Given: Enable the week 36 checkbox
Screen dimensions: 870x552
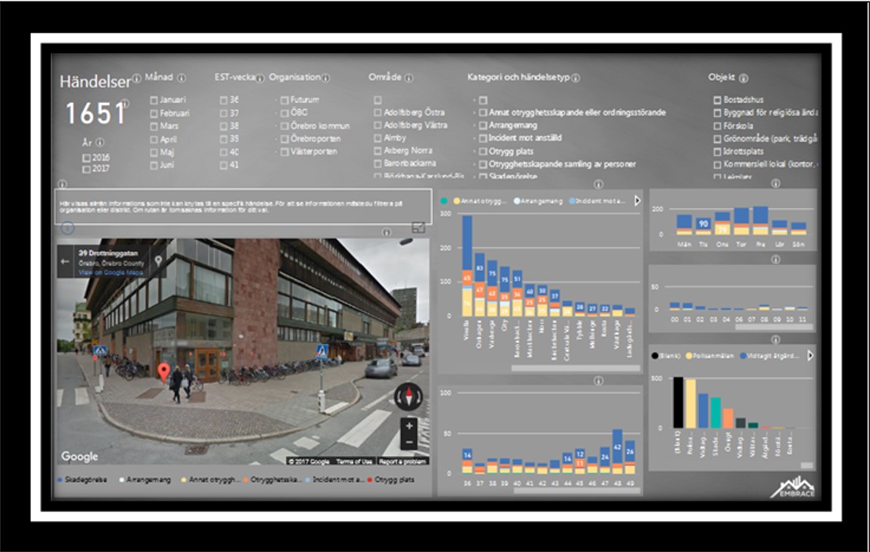Looking at the screenshot, I should 223,101.
